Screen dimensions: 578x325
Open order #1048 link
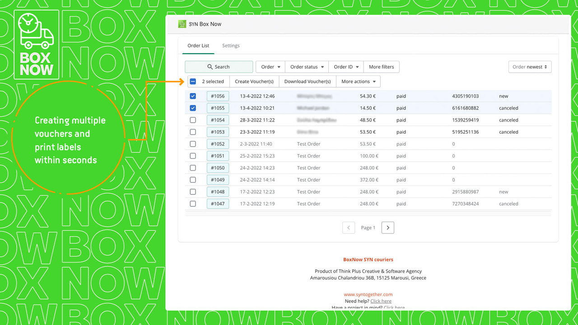pos(218,192)
